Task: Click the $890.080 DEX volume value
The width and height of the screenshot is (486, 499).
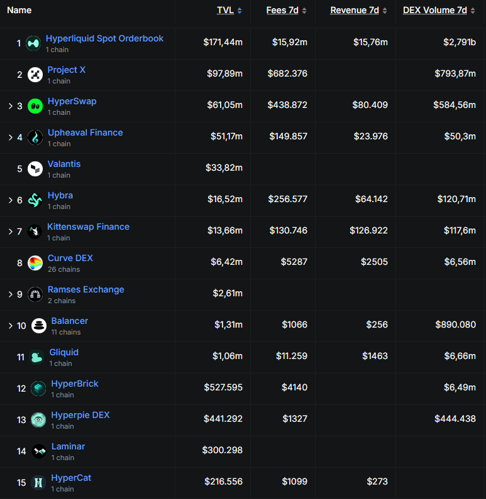Action: click(x=456, y=325)
